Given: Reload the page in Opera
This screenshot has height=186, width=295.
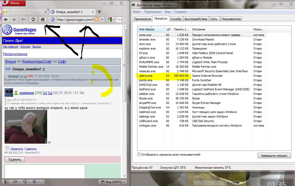Looking at the screenshot, I should [x=33, y=19].
